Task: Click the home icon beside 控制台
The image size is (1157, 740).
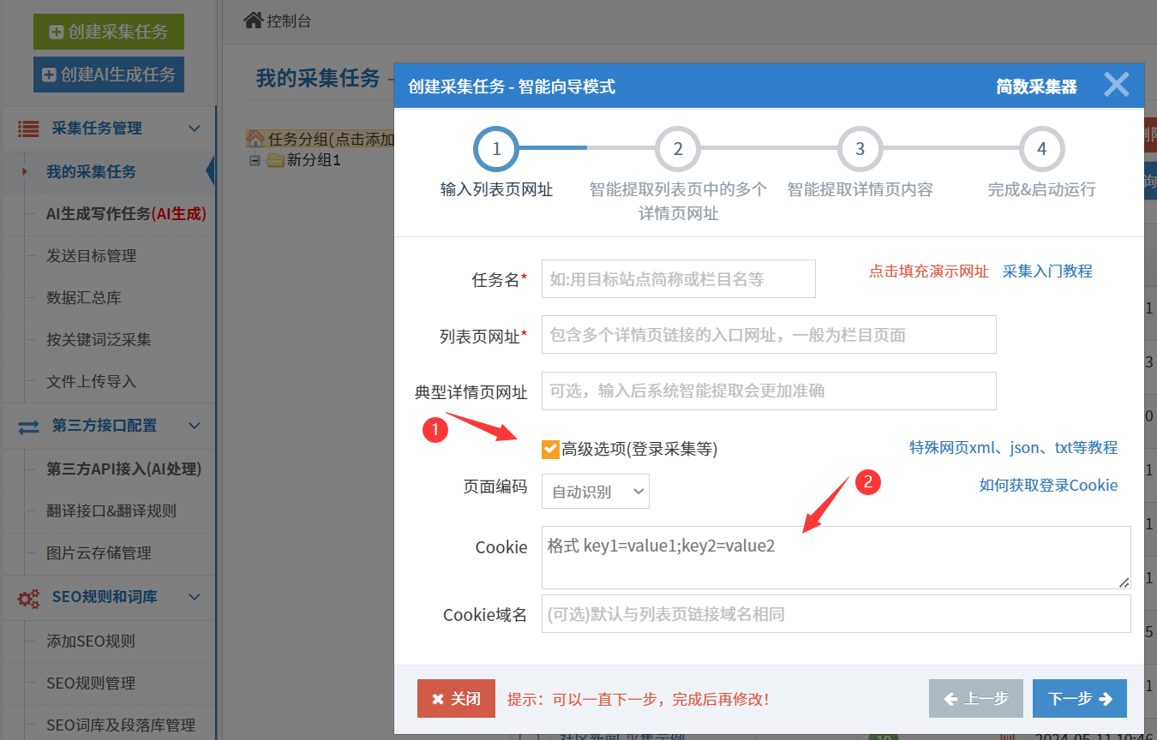Action: tap(253, 21)
